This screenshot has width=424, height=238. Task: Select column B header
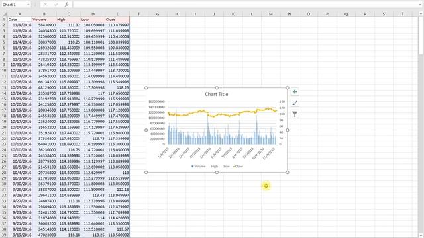44,14
